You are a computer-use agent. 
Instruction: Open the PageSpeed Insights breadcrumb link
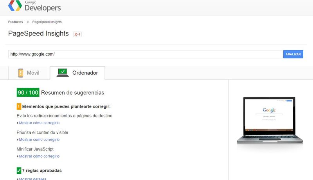[x=47, y=22]
